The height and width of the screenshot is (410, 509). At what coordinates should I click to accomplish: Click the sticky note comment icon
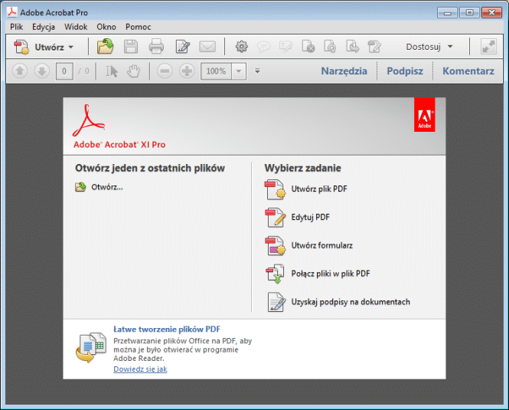(263, 47)
